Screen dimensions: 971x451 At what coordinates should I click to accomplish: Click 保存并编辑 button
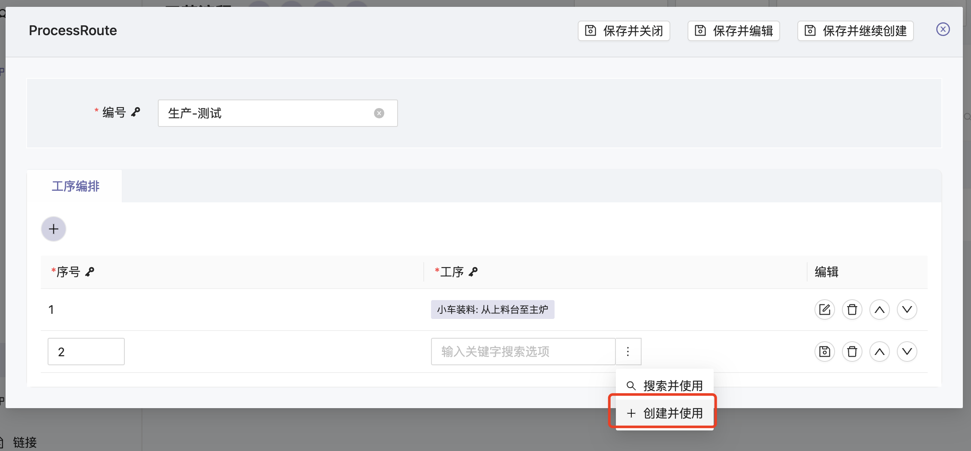tap(734, 31)
